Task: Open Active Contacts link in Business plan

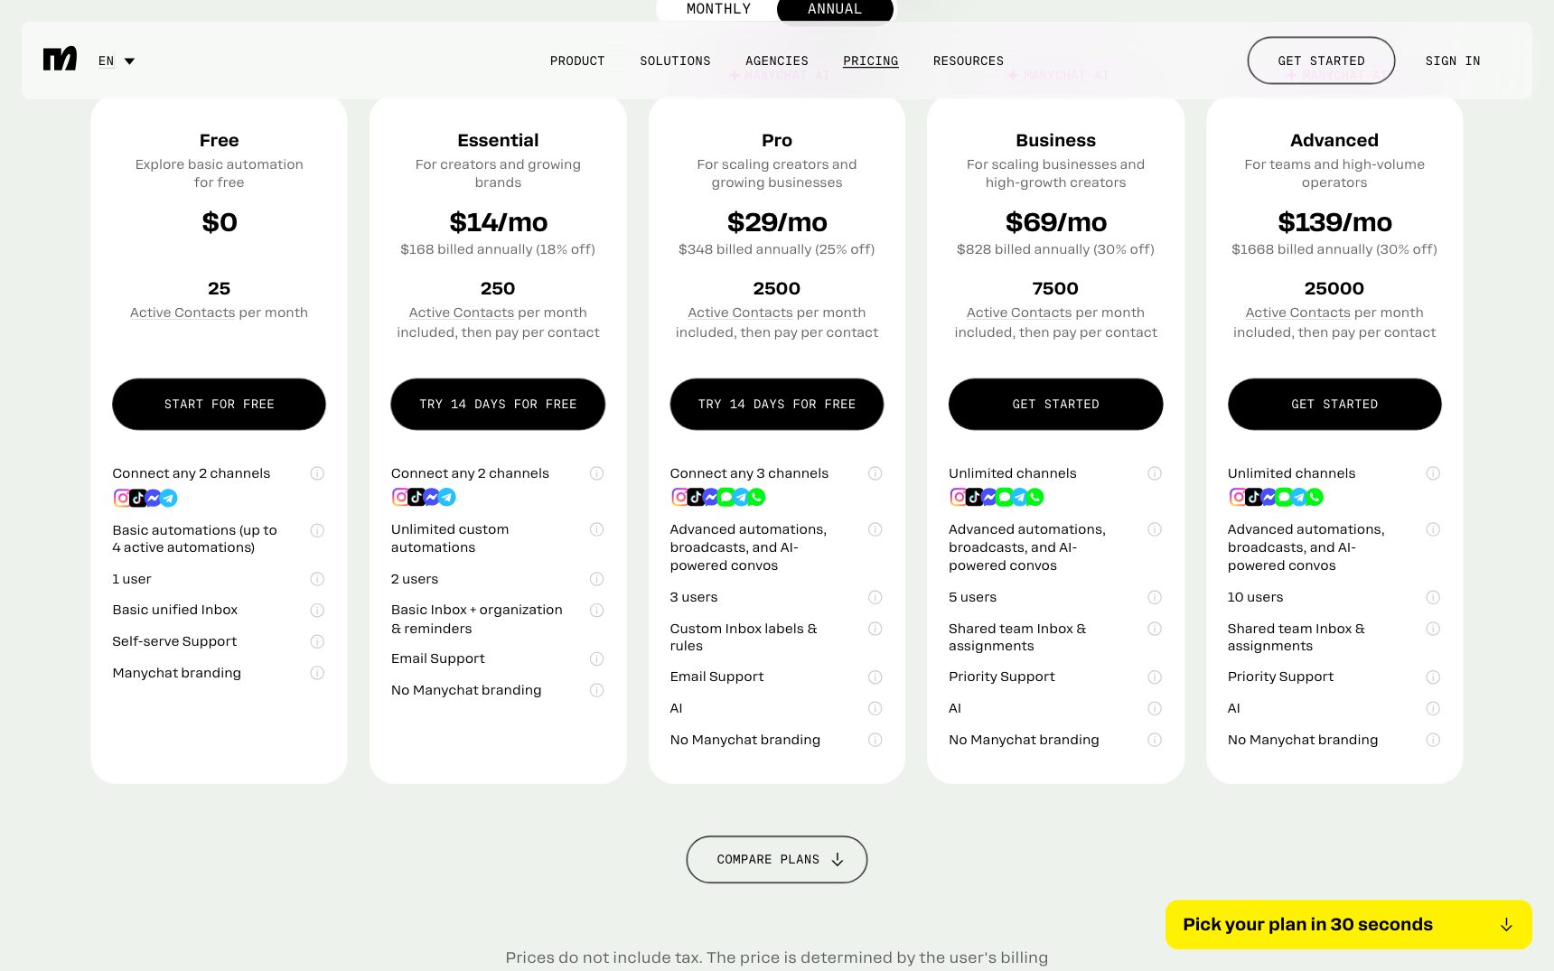Action: pos(1019,313)
